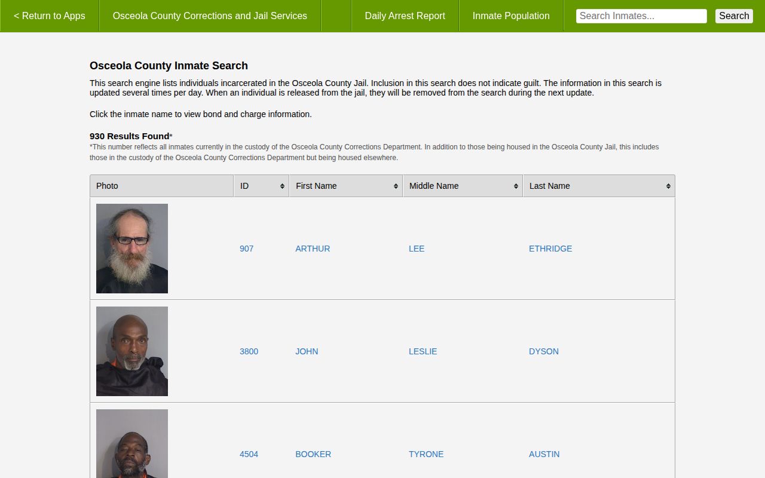Open first name JOHN link

pyautogui.click(x=307, y=351)
